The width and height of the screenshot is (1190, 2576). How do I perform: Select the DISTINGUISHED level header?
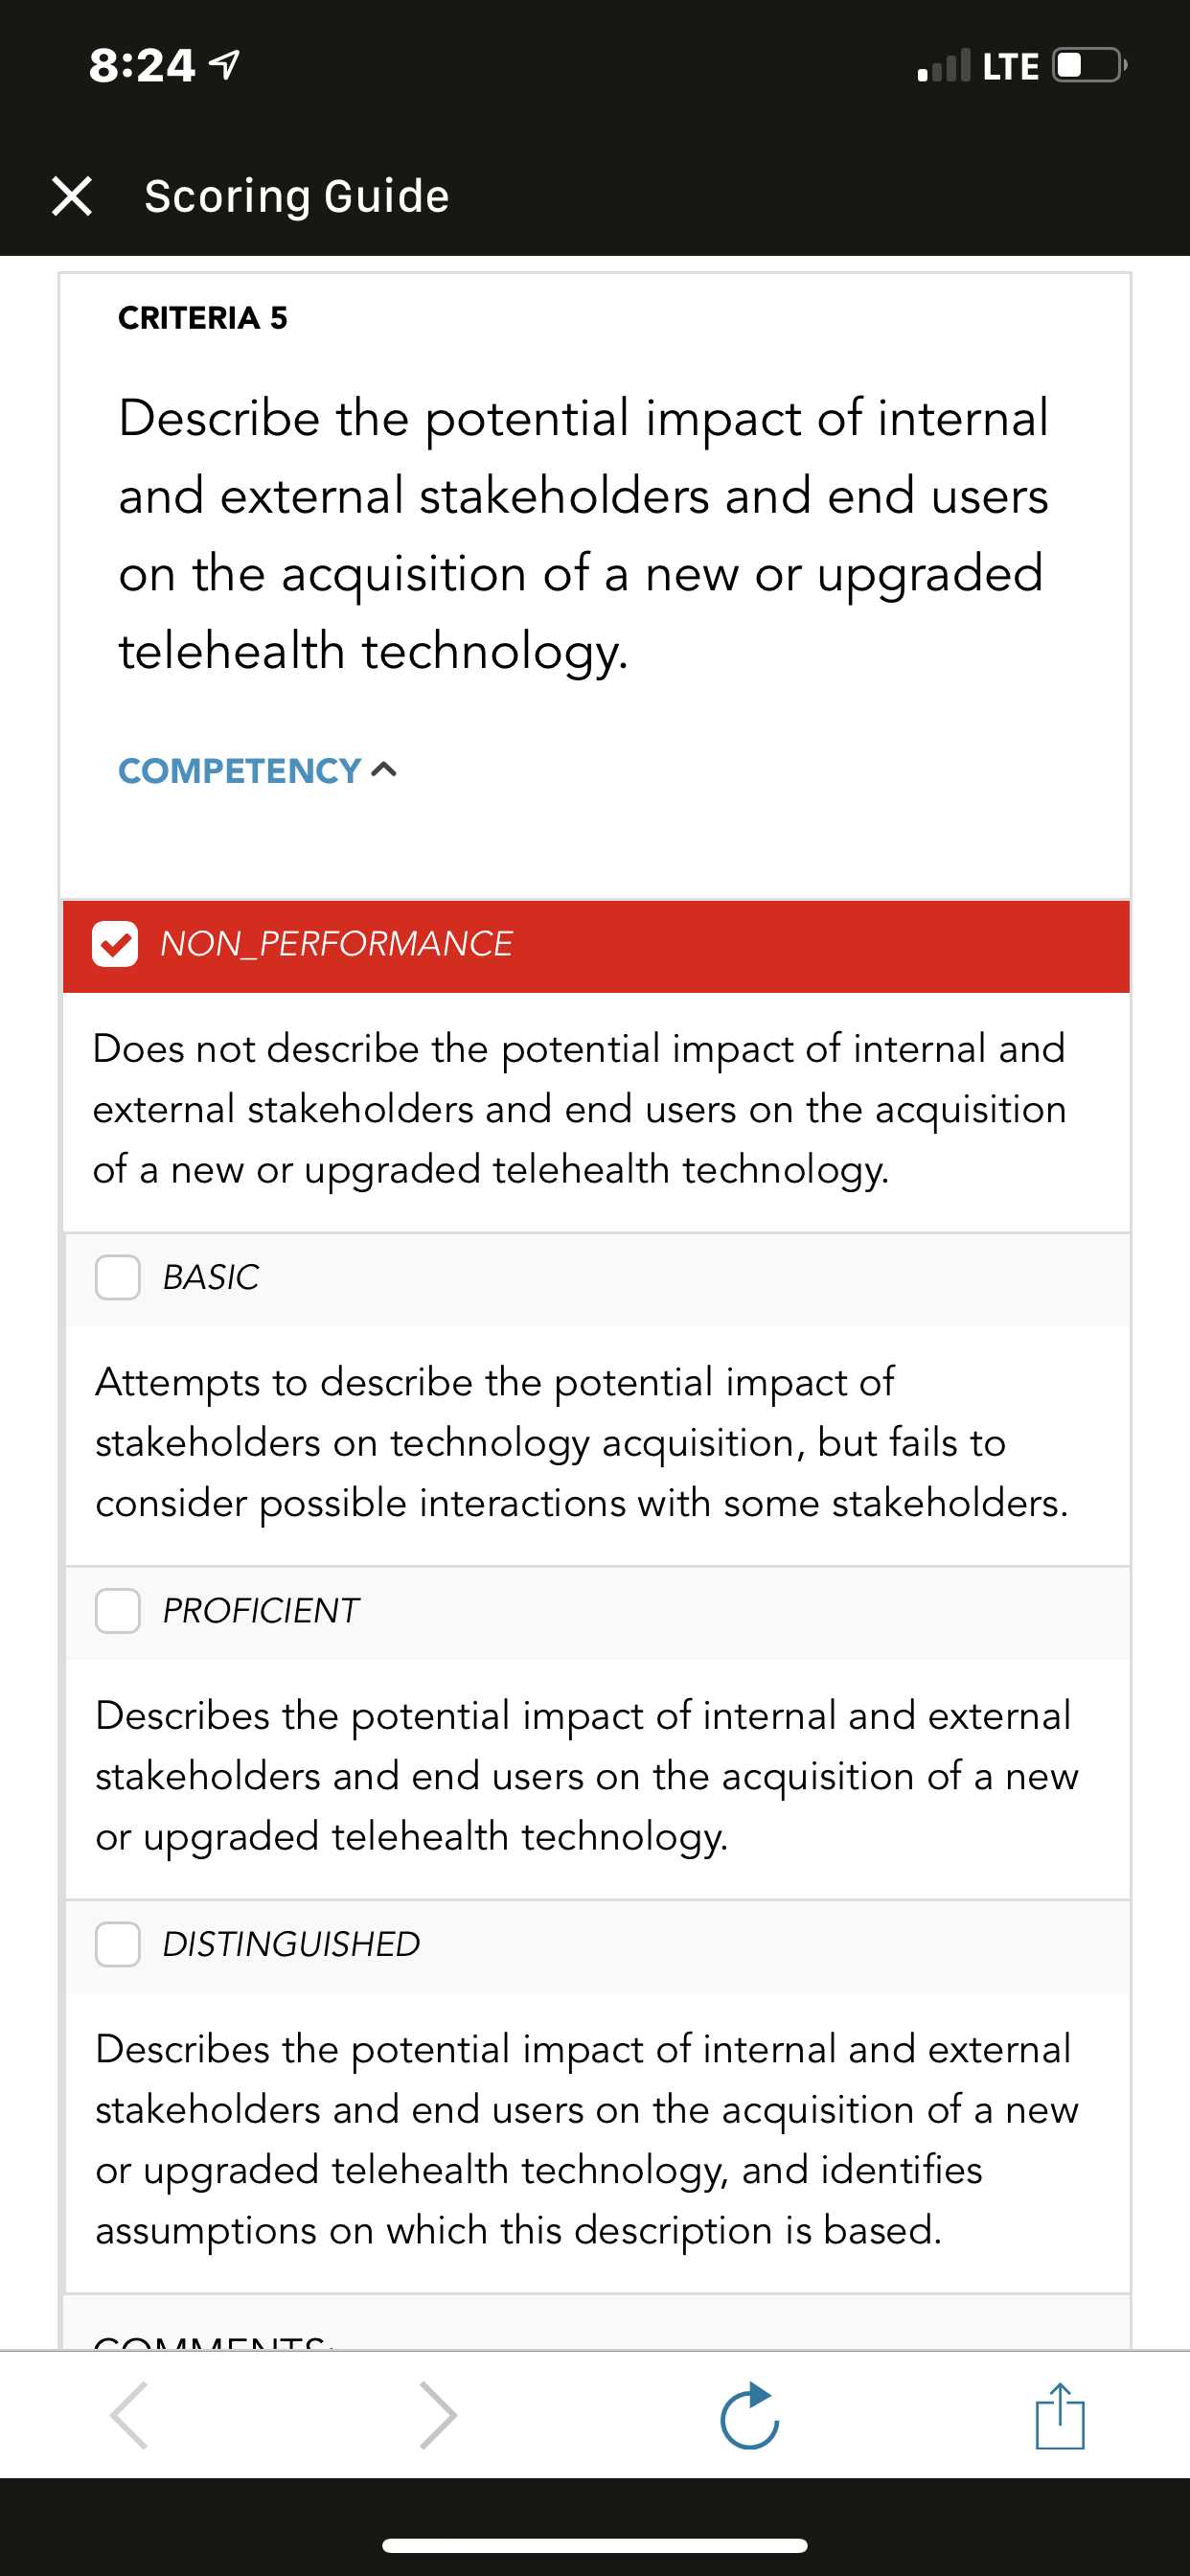tap(598, 1946)
